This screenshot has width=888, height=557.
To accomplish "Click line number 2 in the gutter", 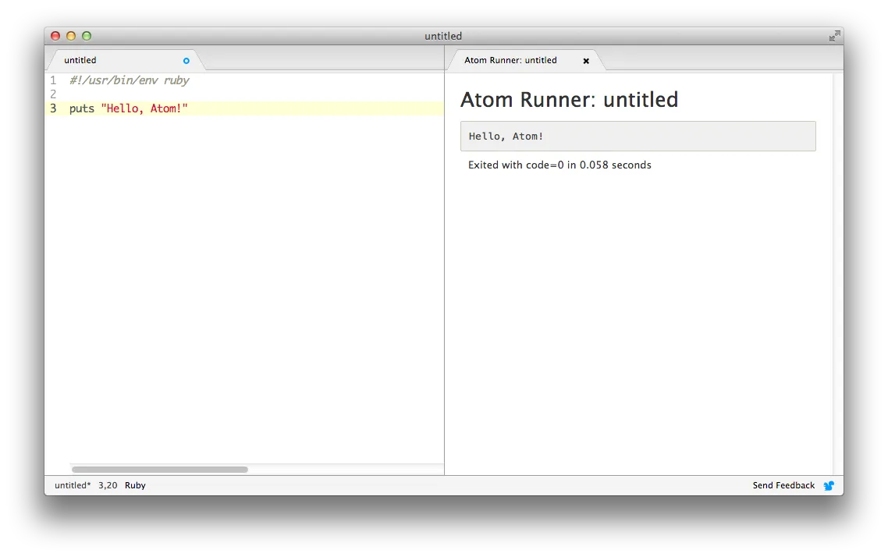I will click(53, 94).
